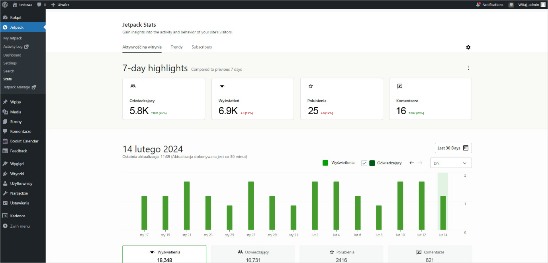548x263 pixels.
Task: Click the Polubienia highlight card
Action: tap(342, 99)
